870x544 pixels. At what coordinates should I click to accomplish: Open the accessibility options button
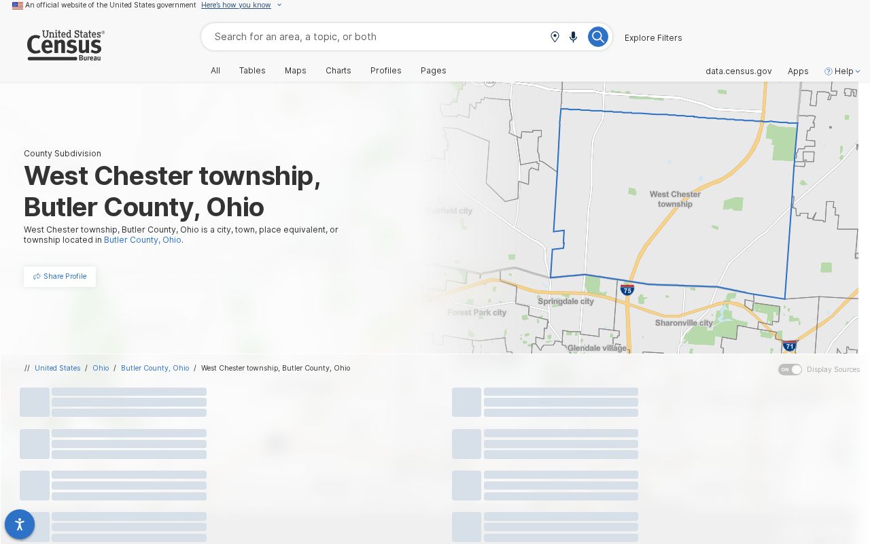(20, 524)
